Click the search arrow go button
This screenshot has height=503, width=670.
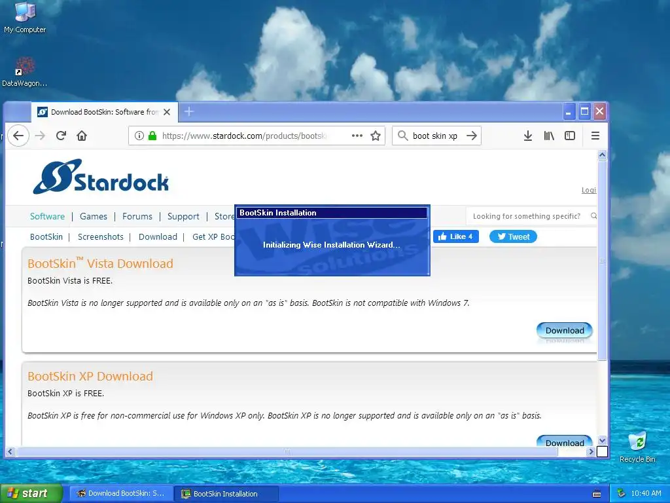tap(472, 136)
